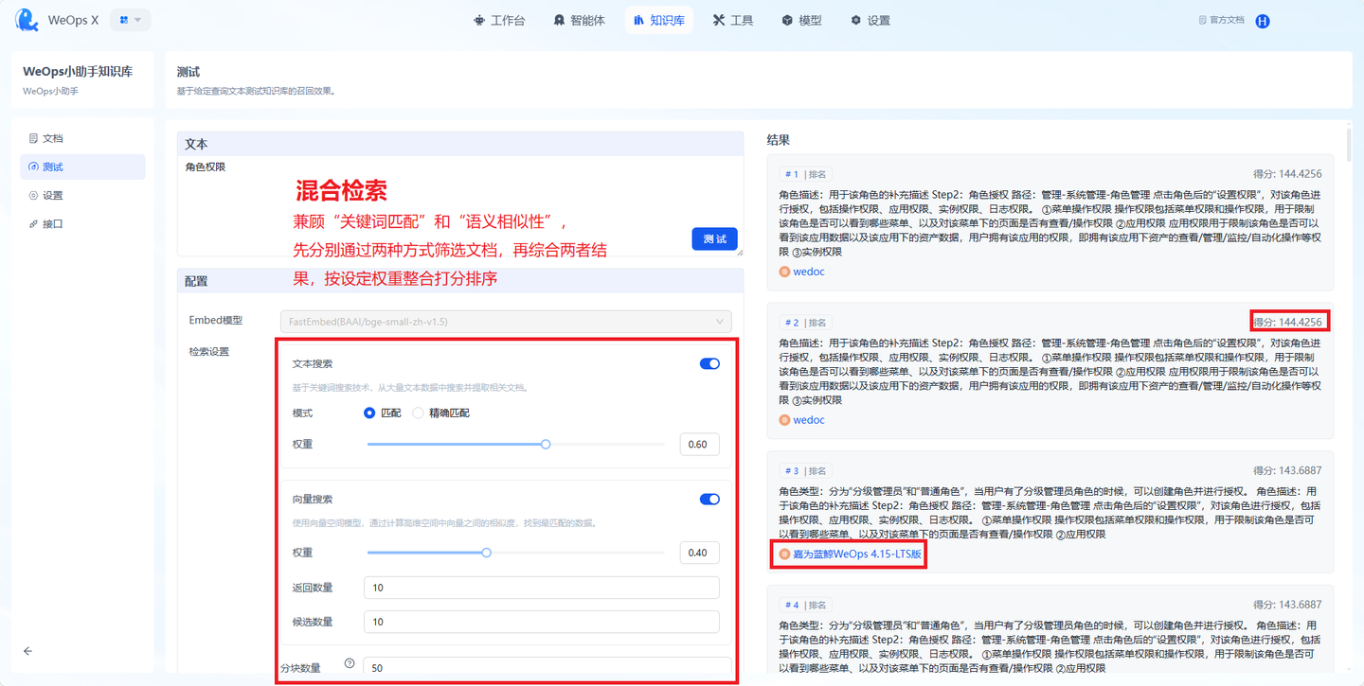Click the 文本搜索 权重 slider handle
The height and width of the screenshot is (686, 1364).
tap(546, 444)
